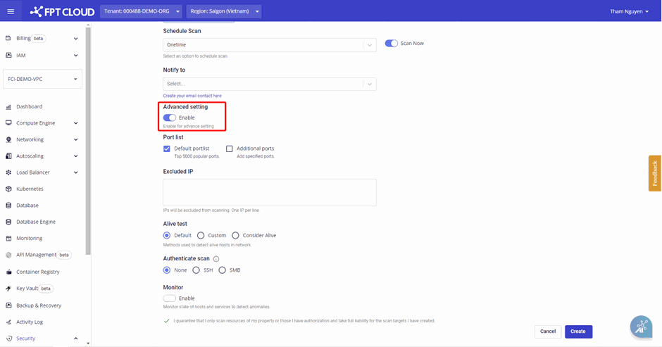Viewport: 662px width, 347px height.
Task: Click the Security shield icon
Action: pos(8,339)
